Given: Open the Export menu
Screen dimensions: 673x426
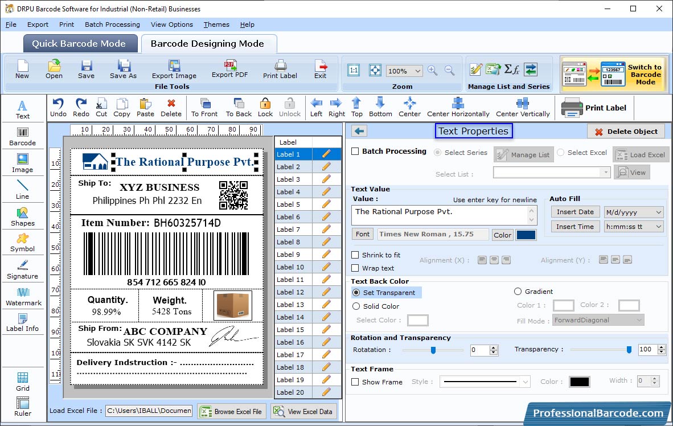Looking at the screenshot, I should click(38, 24).
